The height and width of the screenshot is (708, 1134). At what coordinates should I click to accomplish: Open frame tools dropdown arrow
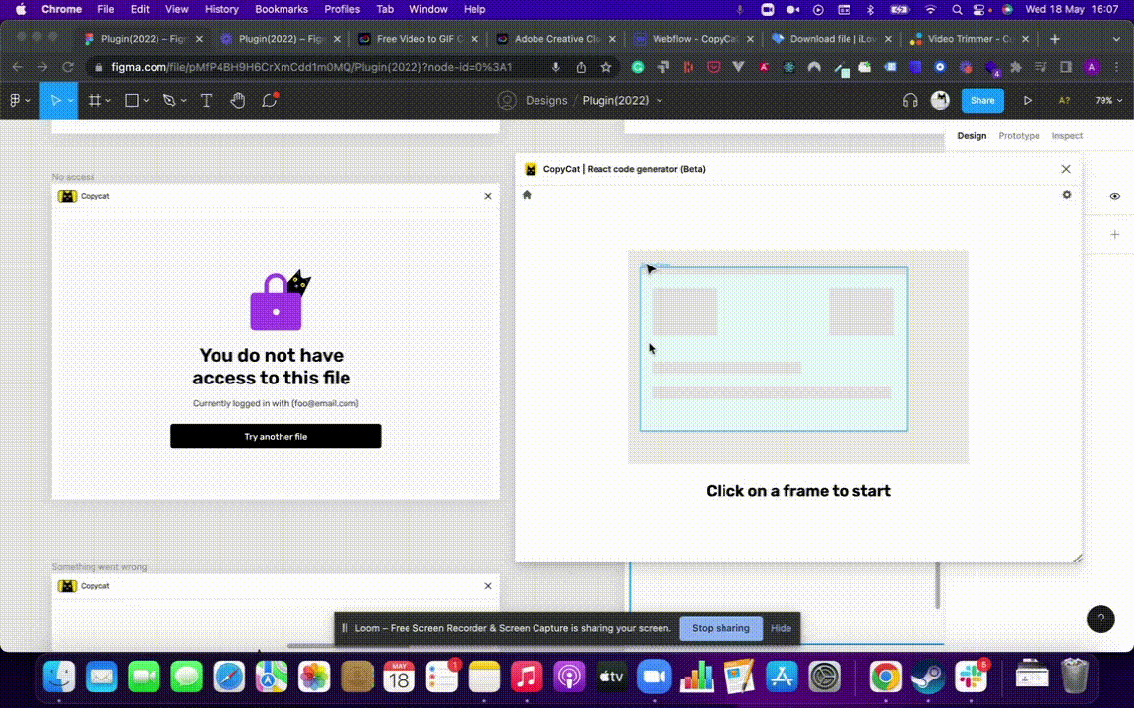tap(108, 101)
